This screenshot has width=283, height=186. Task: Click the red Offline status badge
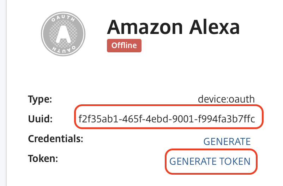click(x=124, y=46)
